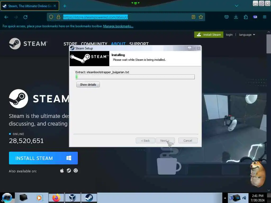Select the Steam, The Ultimate Online Game tab
271x203 pixels.
[x=30, y=6]
